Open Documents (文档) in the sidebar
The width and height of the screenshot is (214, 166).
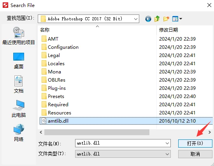19,84
